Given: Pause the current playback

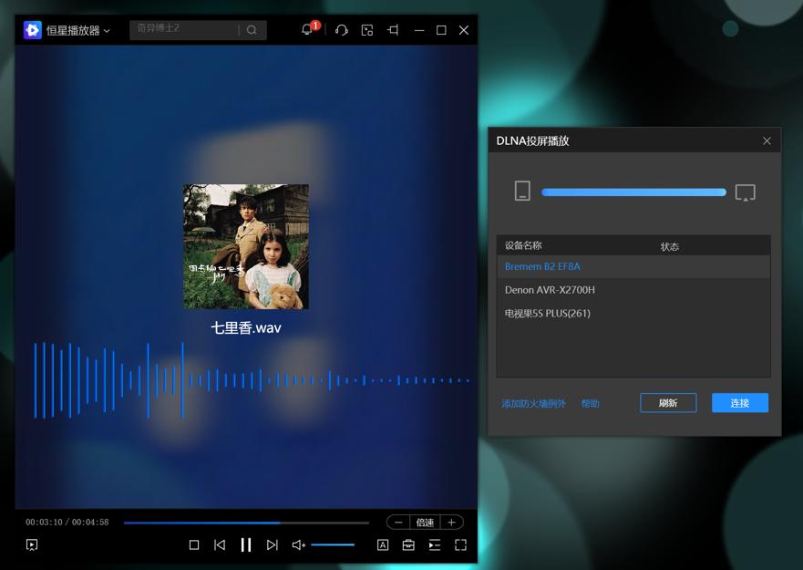Looking at the screenshot, I should coord(245,544).
